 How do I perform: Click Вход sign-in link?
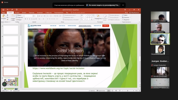pos(126,12)
